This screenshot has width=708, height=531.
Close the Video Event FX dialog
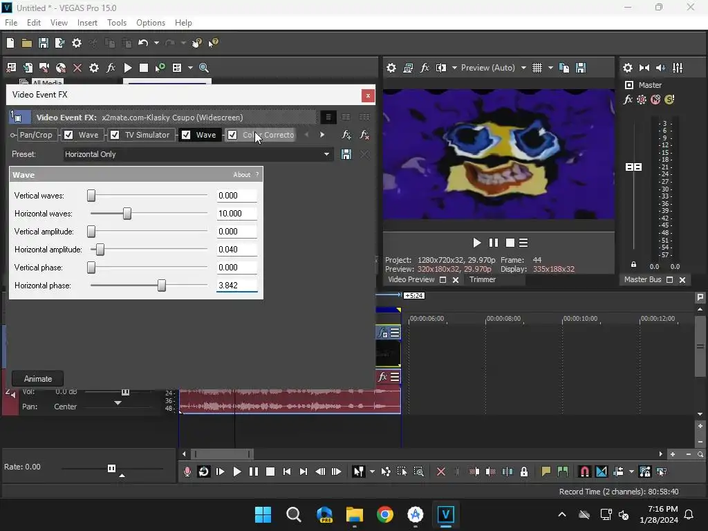pyautogui.click(x=368, y=95)
